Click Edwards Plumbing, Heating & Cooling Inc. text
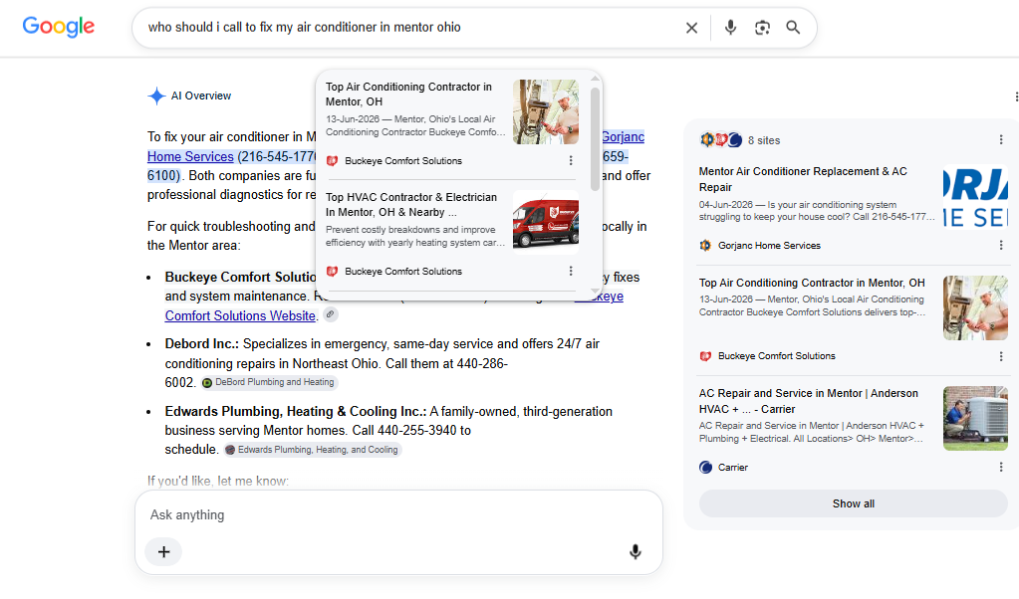This screenshot has width=1019, height=599. (296, 412)
